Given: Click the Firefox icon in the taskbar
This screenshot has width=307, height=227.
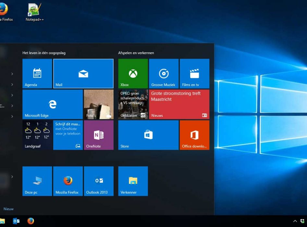Looking at the screenshot, I should [31, 221].
